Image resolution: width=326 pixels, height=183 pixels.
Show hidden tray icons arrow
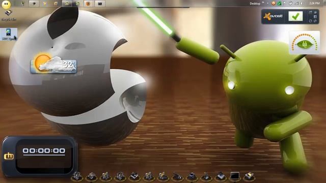coord(268,4)
